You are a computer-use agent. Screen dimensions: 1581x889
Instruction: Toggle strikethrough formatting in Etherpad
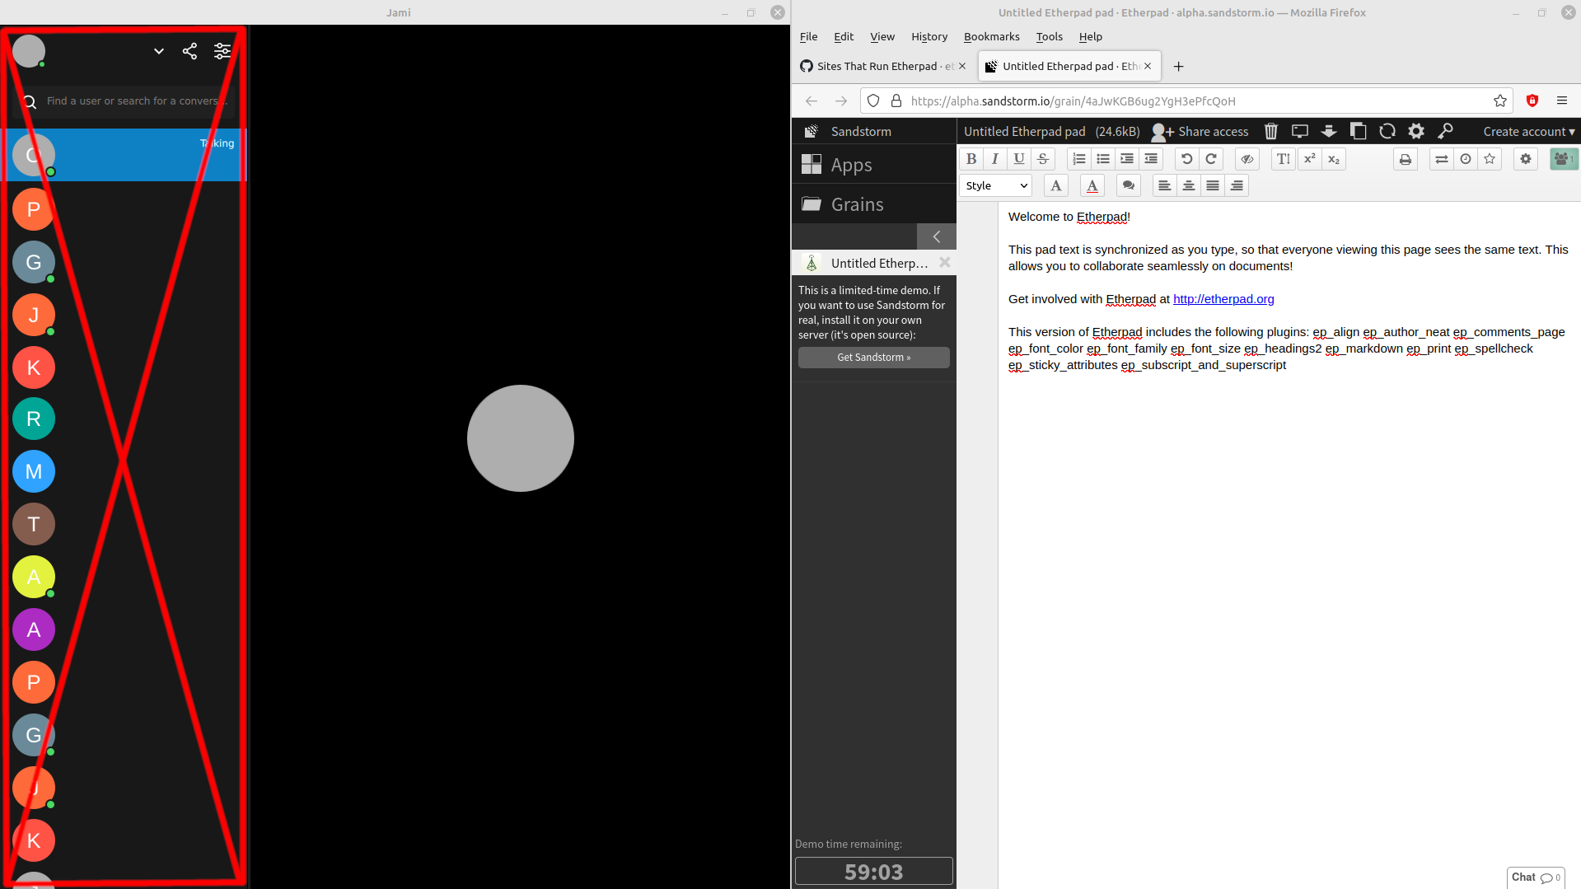[x=1043, y=159]
